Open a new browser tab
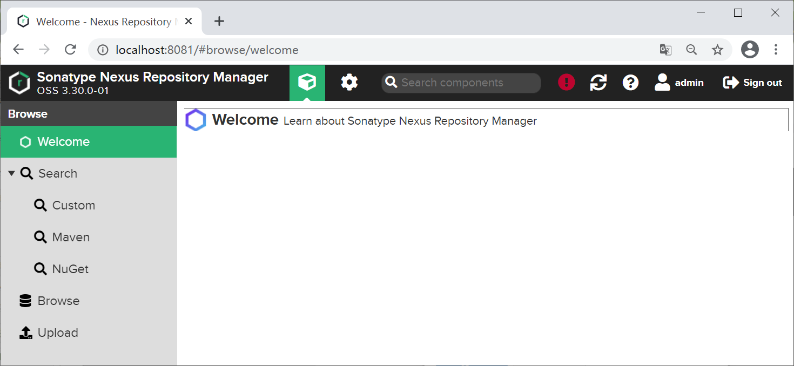 tap(219, 22)
